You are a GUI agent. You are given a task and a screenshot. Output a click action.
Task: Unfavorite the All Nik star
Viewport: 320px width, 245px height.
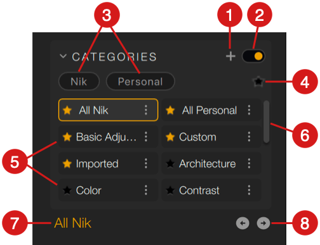pos(67,110)
